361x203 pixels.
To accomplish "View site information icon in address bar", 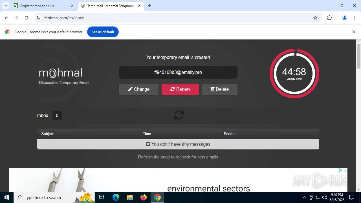I will tap(39, 18).
